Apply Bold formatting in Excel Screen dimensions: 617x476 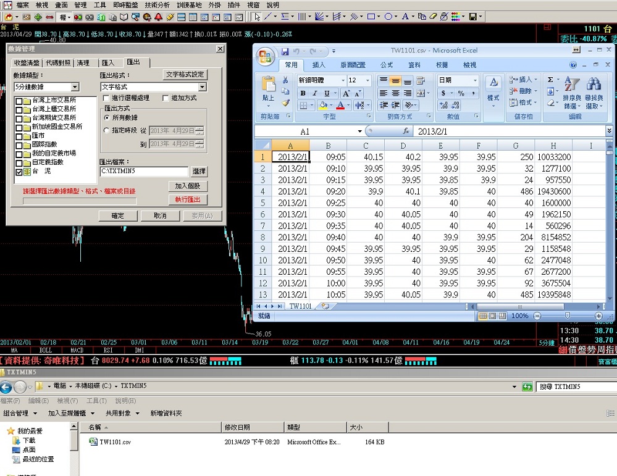(303, 93)
